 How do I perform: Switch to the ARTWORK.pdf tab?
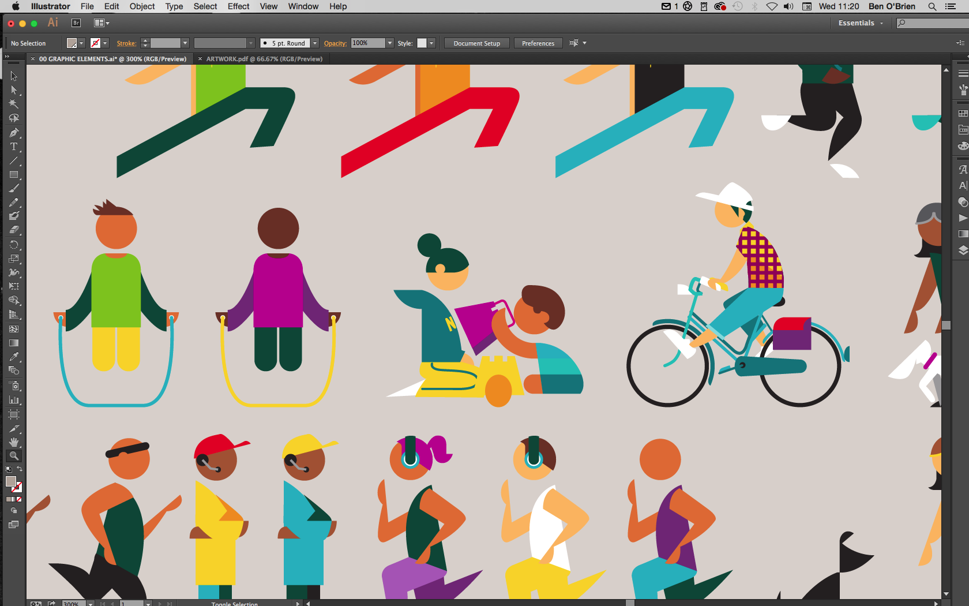click(264, 59)
